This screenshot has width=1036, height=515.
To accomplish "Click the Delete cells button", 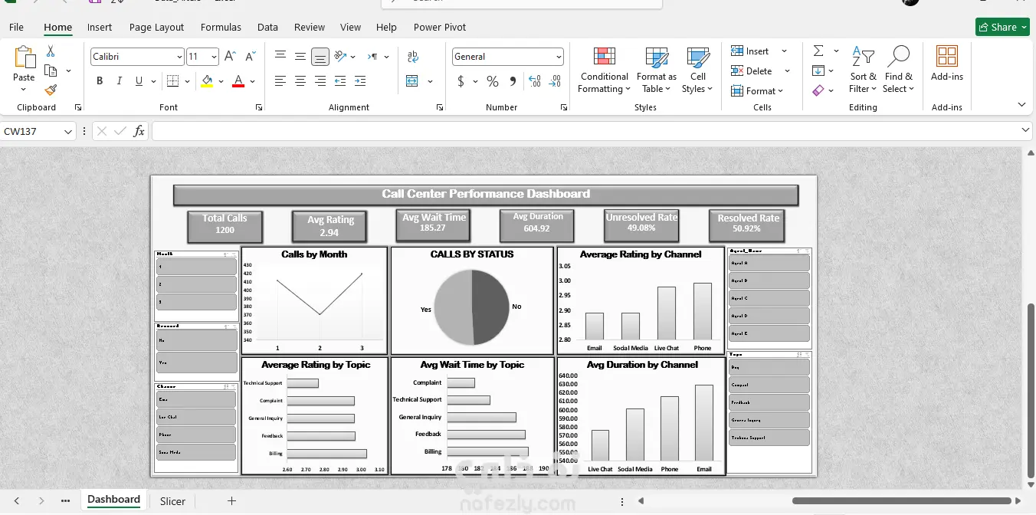I will [x=752, y=71].
